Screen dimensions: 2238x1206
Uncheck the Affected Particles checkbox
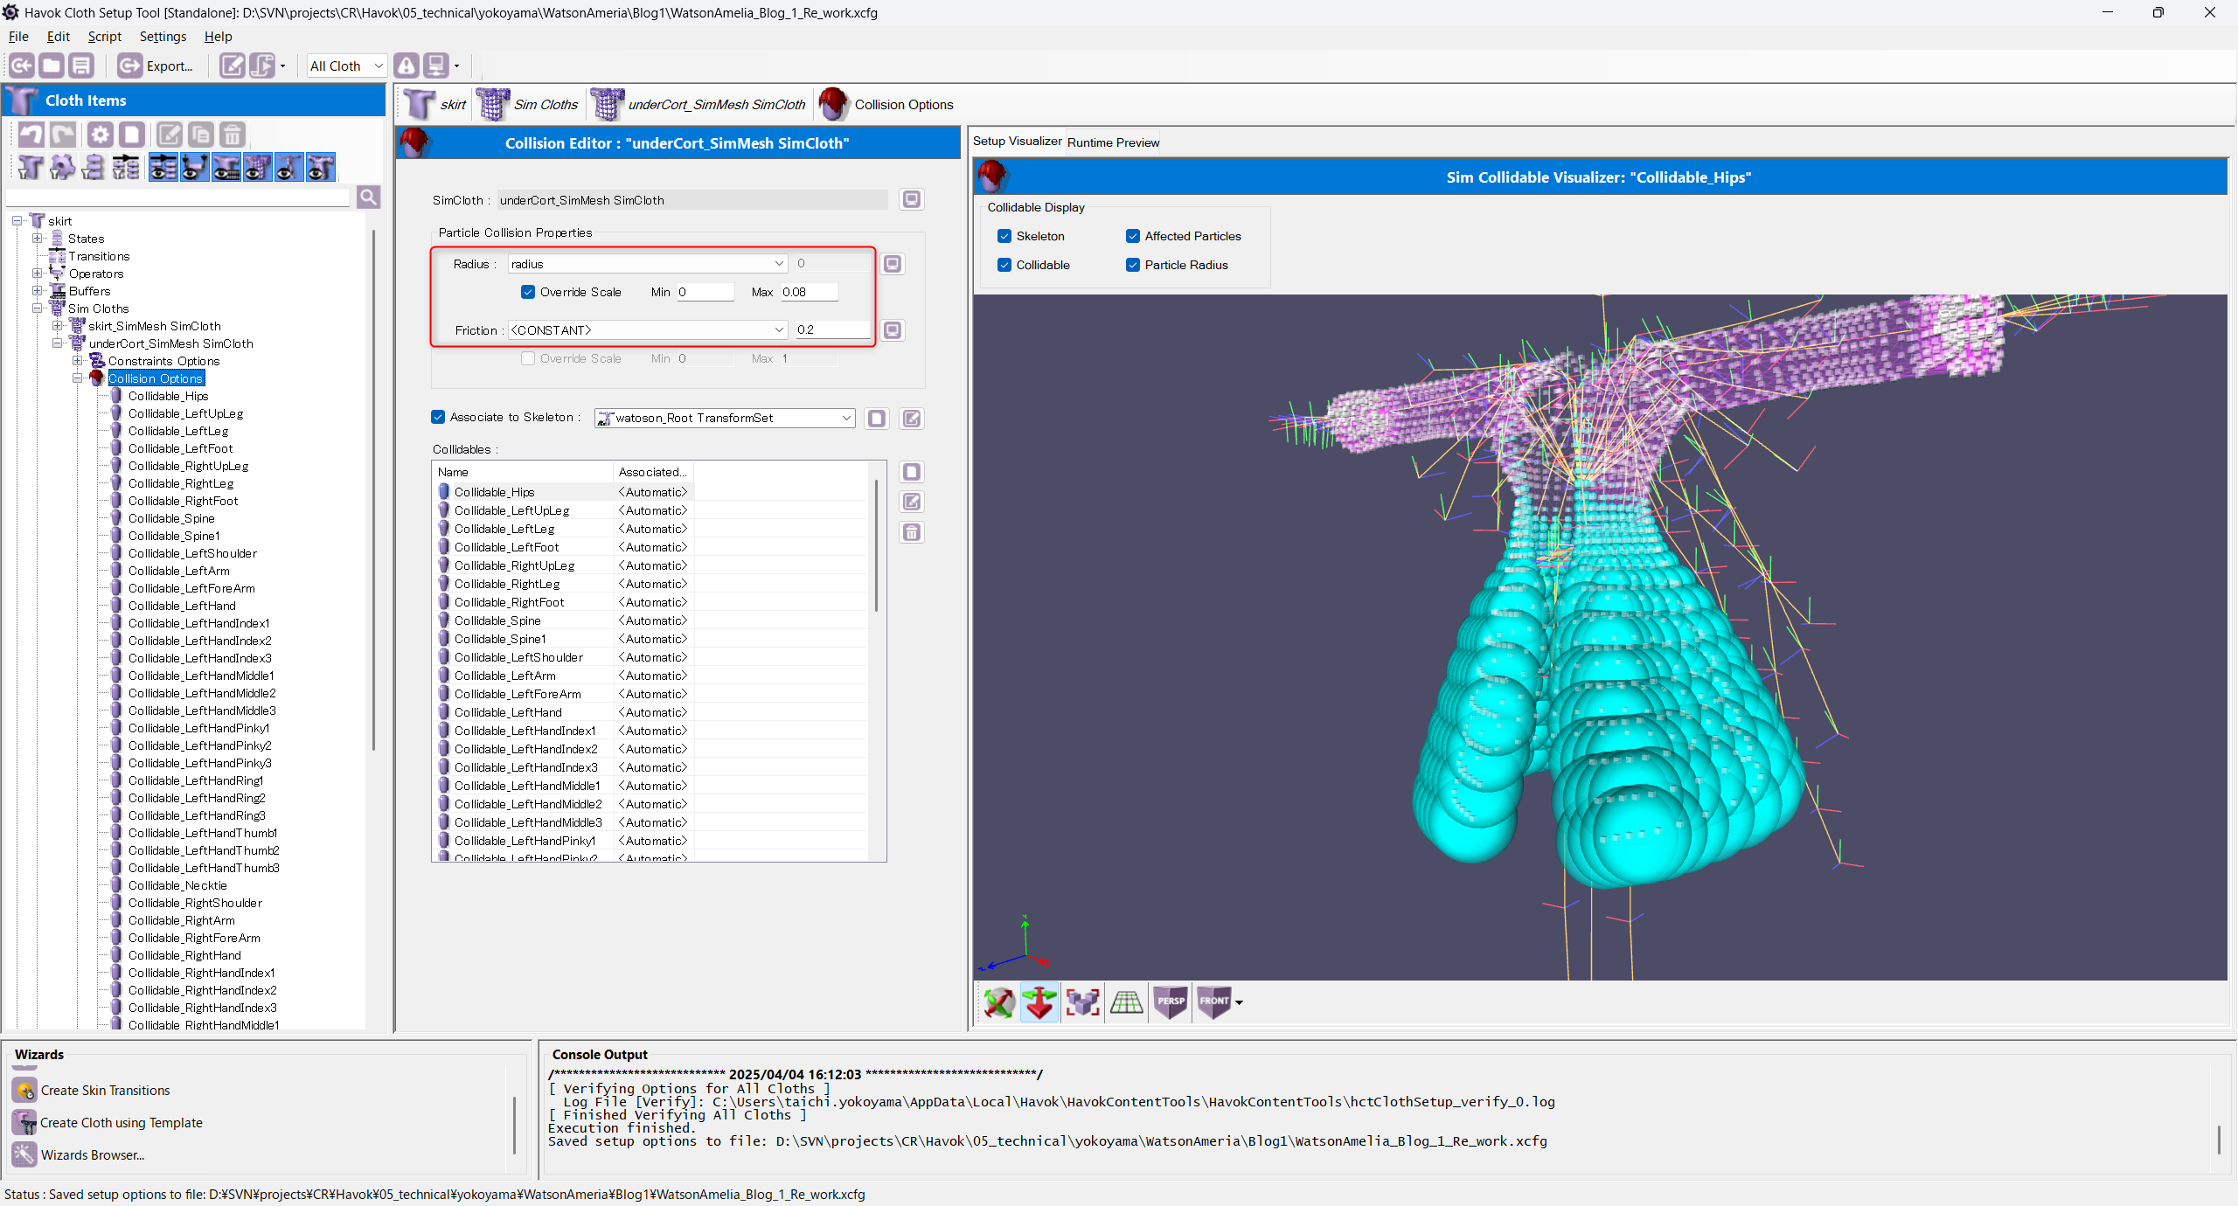pyautogui.click(x=1133, y=236)
